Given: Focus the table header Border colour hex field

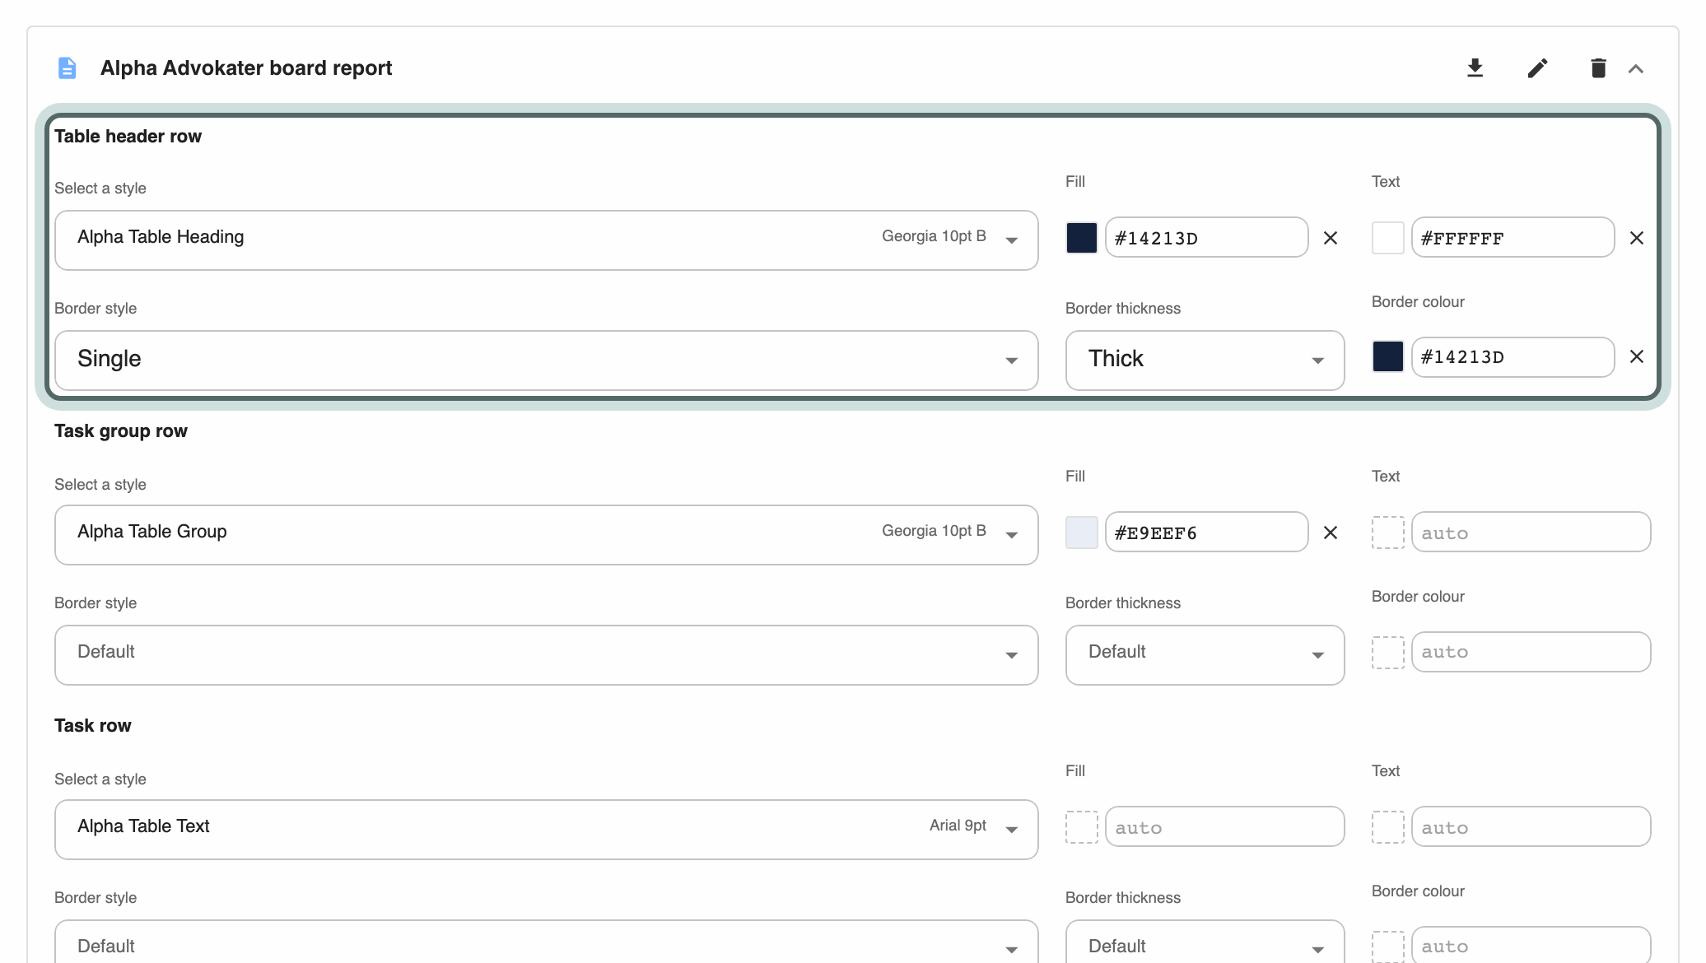Looking at the screenshot, I should pos(1513,357).
